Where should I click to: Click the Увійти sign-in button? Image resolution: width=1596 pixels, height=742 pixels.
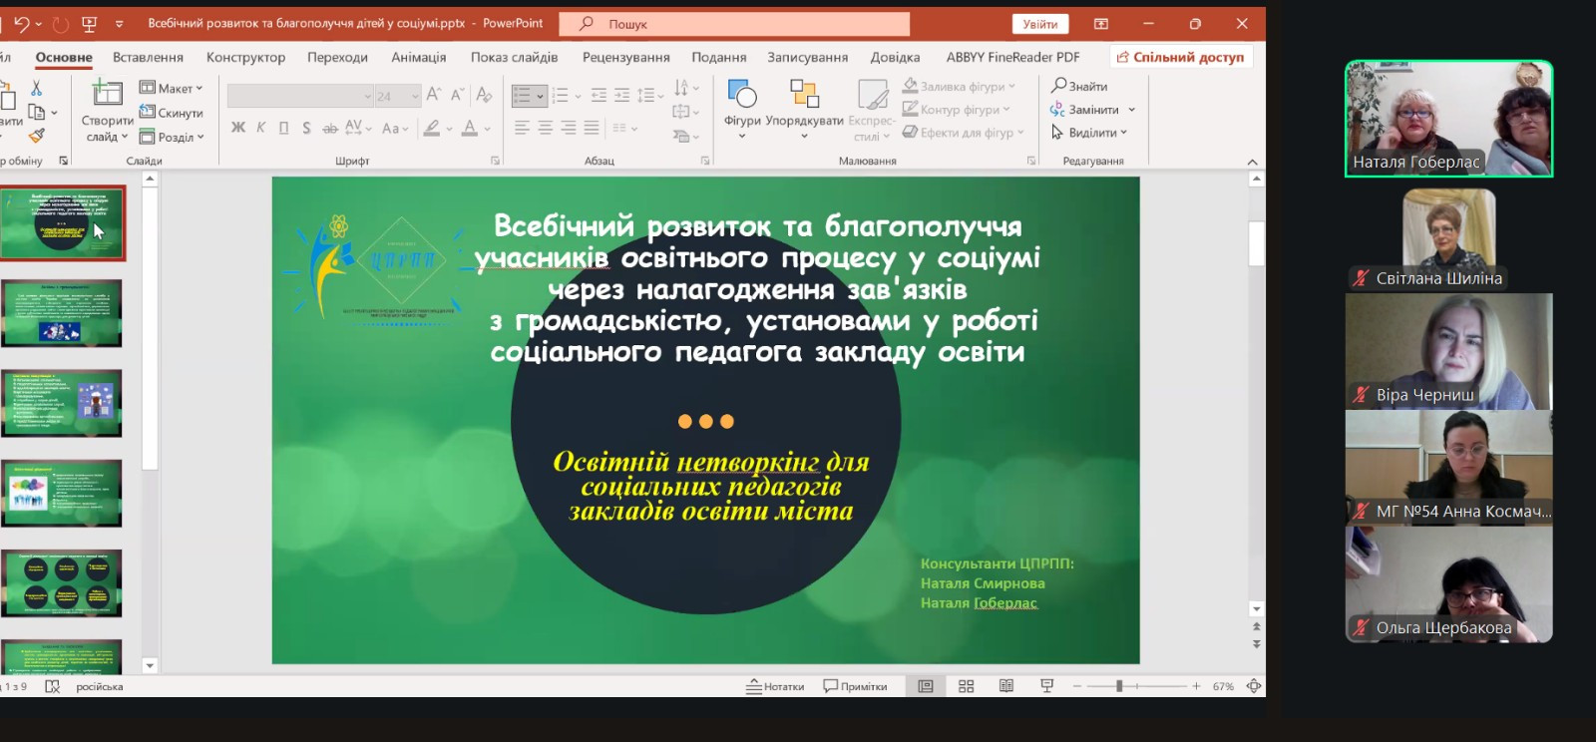pyautogui.click(x=1039, y=24)
